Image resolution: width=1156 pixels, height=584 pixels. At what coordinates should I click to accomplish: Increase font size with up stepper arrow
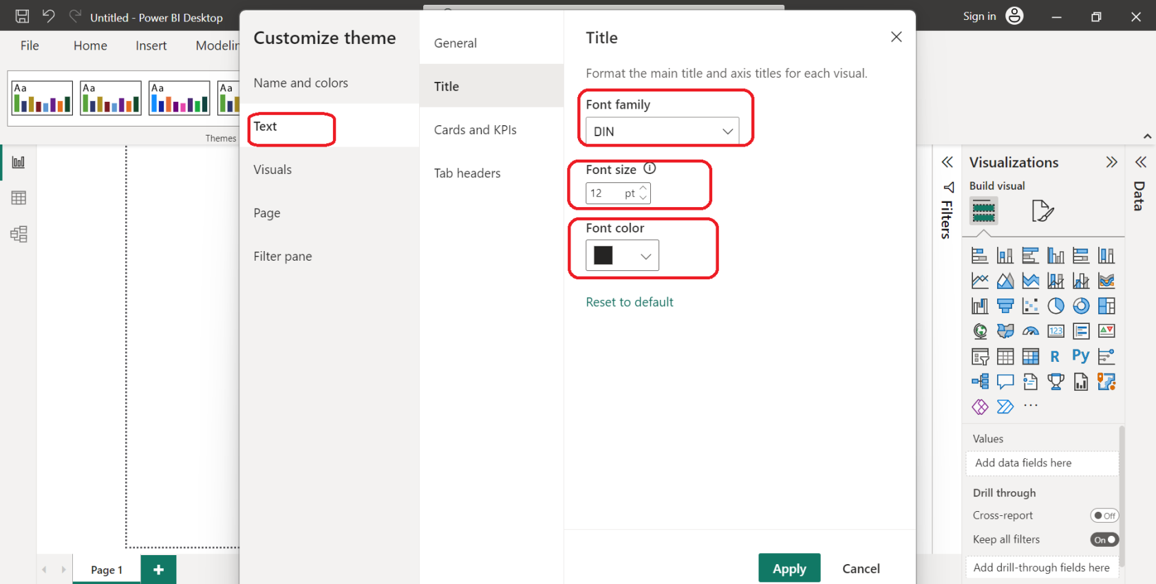coord(643,188)
